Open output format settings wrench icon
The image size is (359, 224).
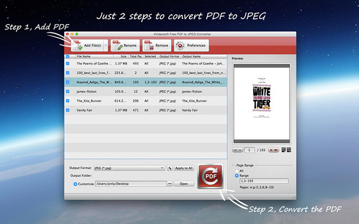170,168
